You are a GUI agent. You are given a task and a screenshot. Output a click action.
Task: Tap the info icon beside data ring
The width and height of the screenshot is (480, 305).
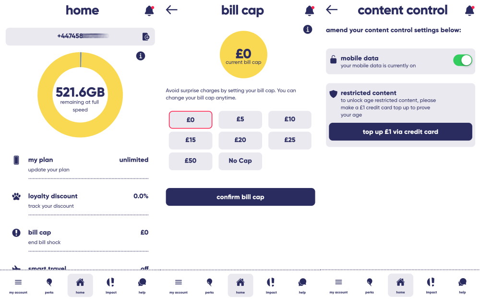[x=141, y=56]
